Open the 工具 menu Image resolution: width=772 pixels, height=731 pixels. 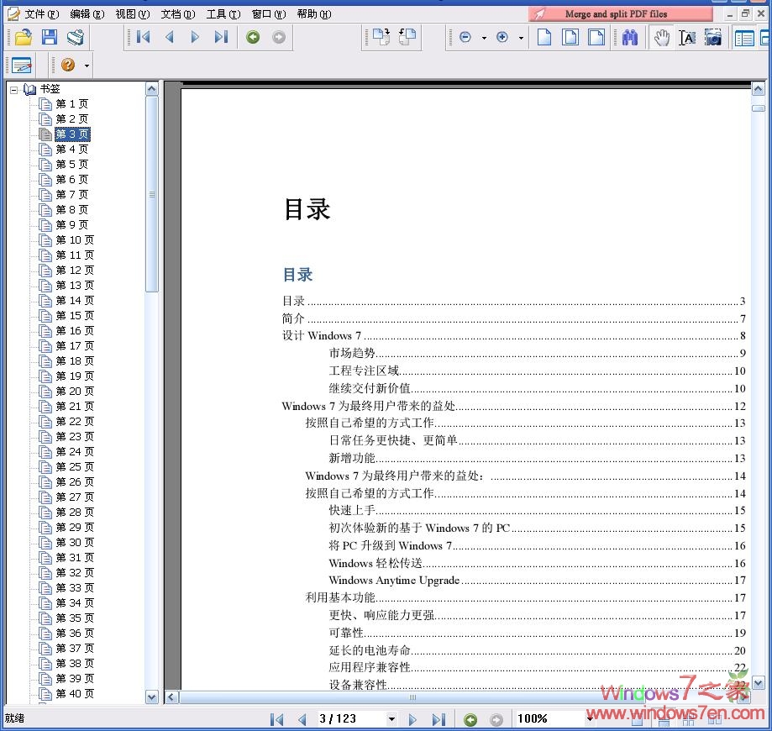point(223,13)
